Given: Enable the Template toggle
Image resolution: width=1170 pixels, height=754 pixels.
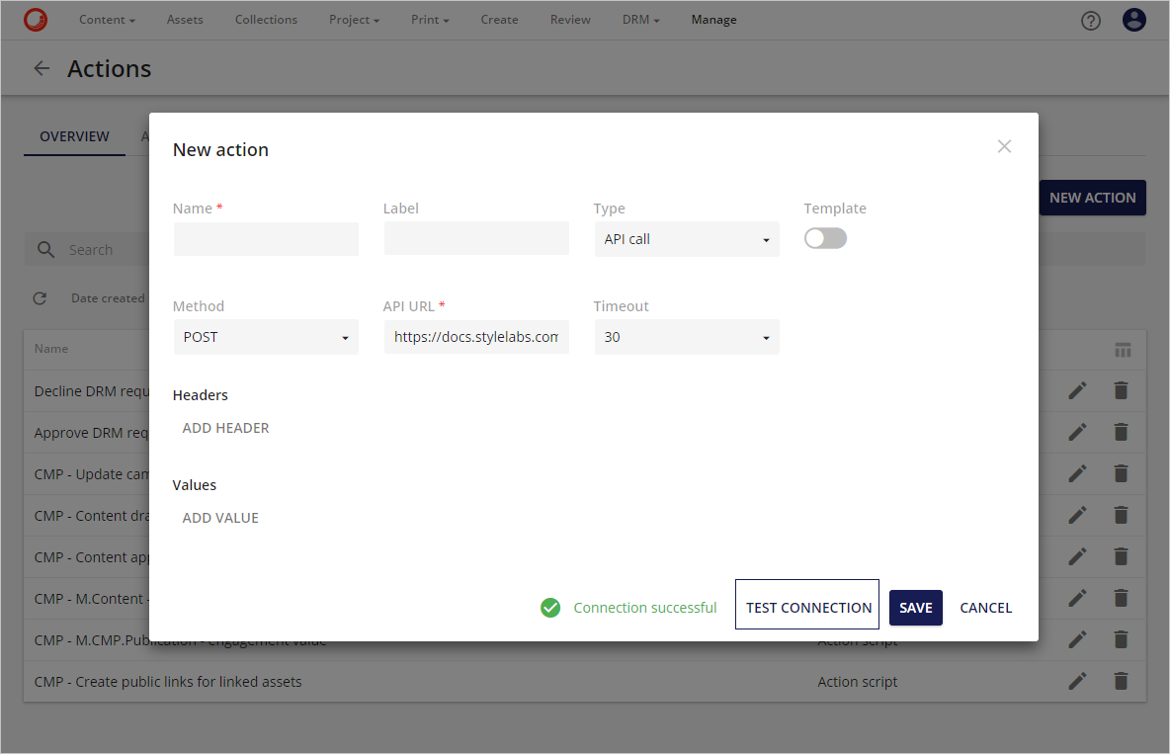Looking at the screenshot, I should tap(825, 238).
